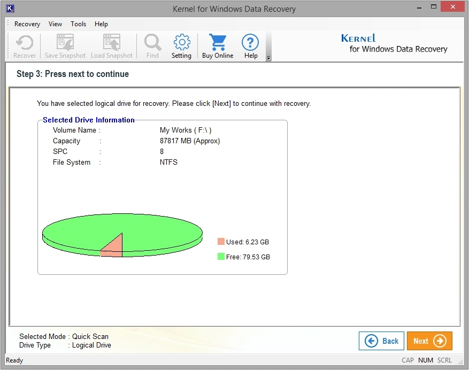
Task: Click the Kernel for Windows Data Recovery logo
Action: pos(394,44)
